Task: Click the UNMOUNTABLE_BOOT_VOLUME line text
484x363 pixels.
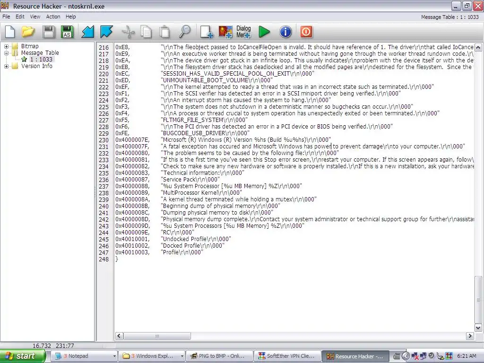Action: pyautogui.click(x=217, y=80)
